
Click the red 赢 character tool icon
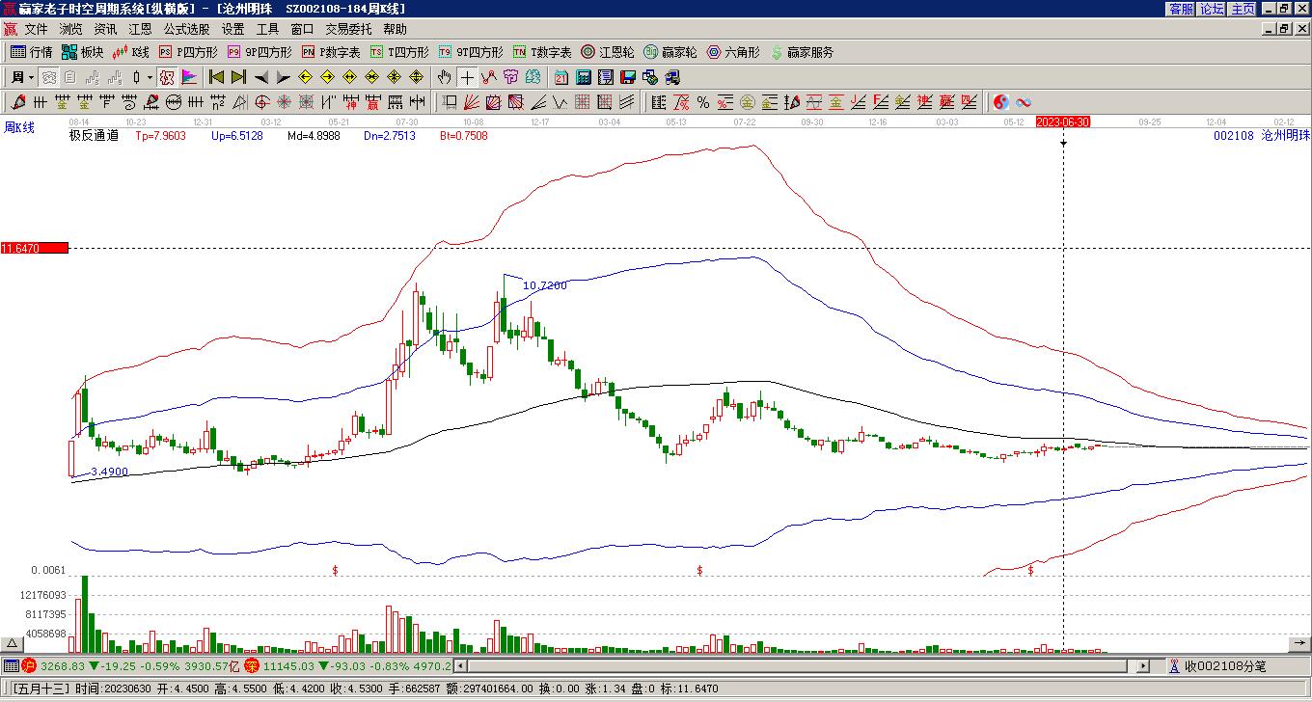point(373,102)
